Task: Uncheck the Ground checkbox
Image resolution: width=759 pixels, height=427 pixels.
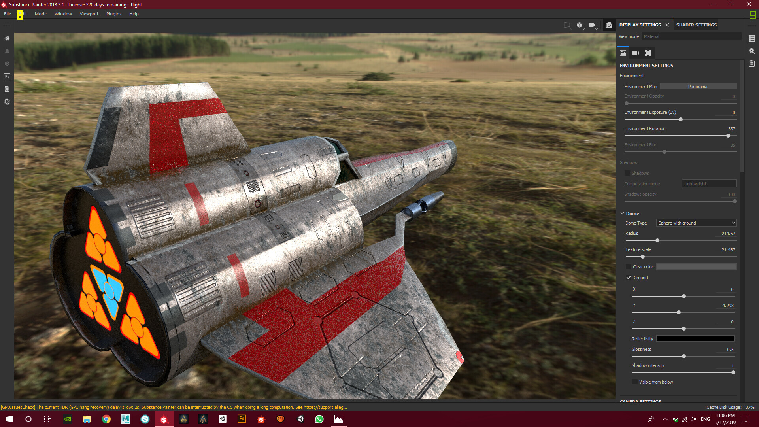Action: [628, 278]
